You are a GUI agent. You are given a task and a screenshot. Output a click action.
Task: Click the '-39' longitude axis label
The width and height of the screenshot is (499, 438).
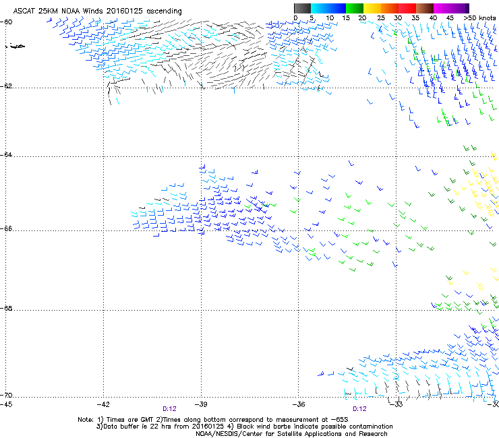click(201, 404)
